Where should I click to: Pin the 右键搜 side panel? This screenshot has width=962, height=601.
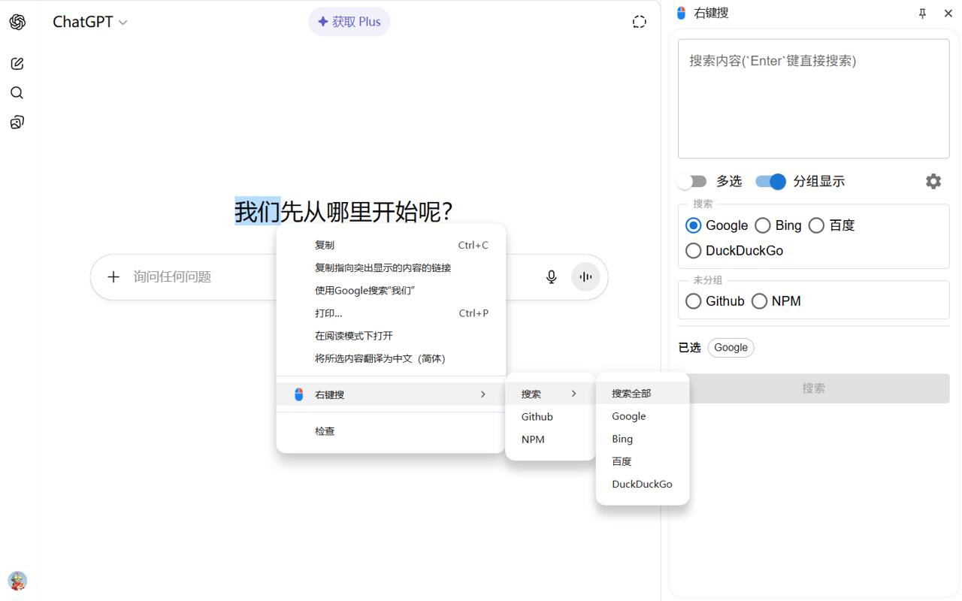point(923,14)
